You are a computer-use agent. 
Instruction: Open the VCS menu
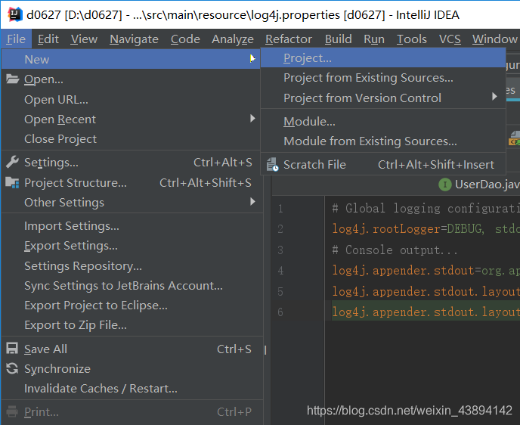coord(450,39)
